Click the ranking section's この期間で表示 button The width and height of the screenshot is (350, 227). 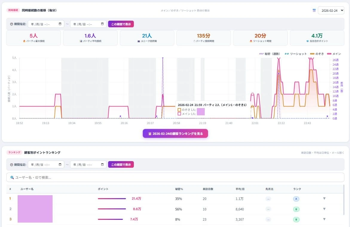coord(121,164)
